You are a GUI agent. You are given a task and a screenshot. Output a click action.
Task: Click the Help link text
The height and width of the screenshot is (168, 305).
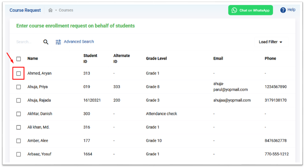click(292, 10)
